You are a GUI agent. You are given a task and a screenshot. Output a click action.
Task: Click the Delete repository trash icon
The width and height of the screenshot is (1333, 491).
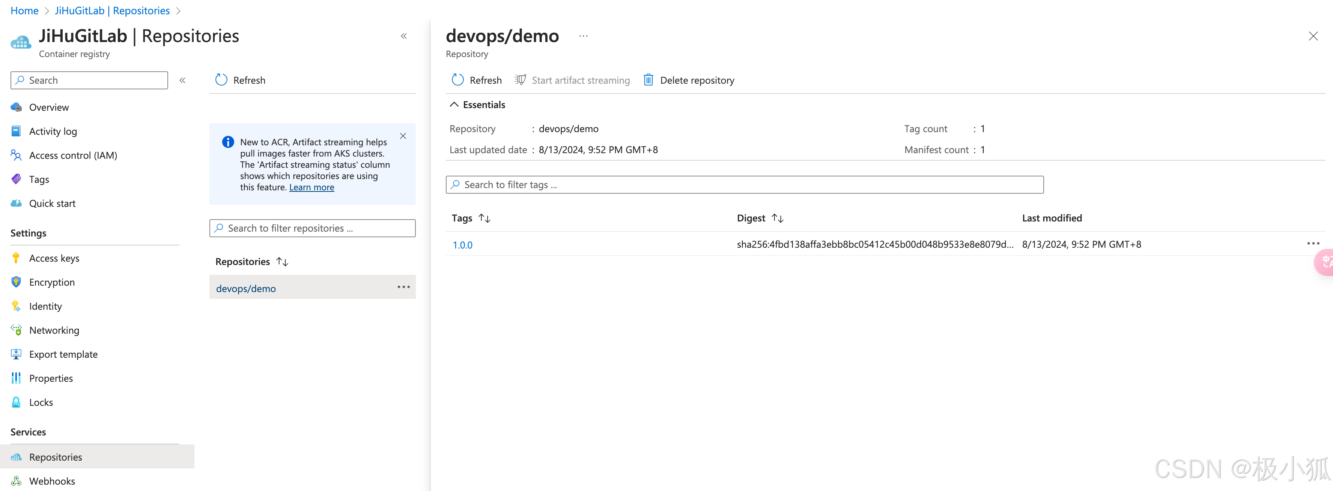click(648, 80)
